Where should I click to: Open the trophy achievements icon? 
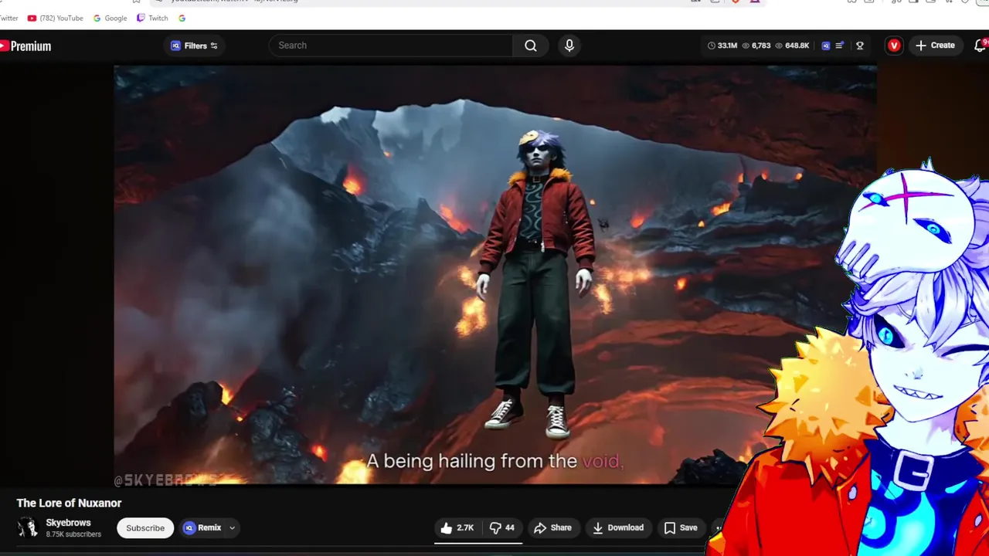pos(859,46)
